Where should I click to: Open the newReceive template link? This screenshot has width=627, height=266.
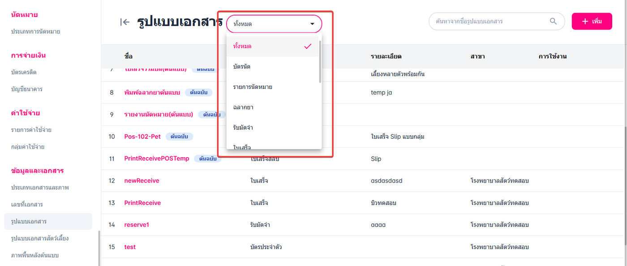[x=142, y=181]
